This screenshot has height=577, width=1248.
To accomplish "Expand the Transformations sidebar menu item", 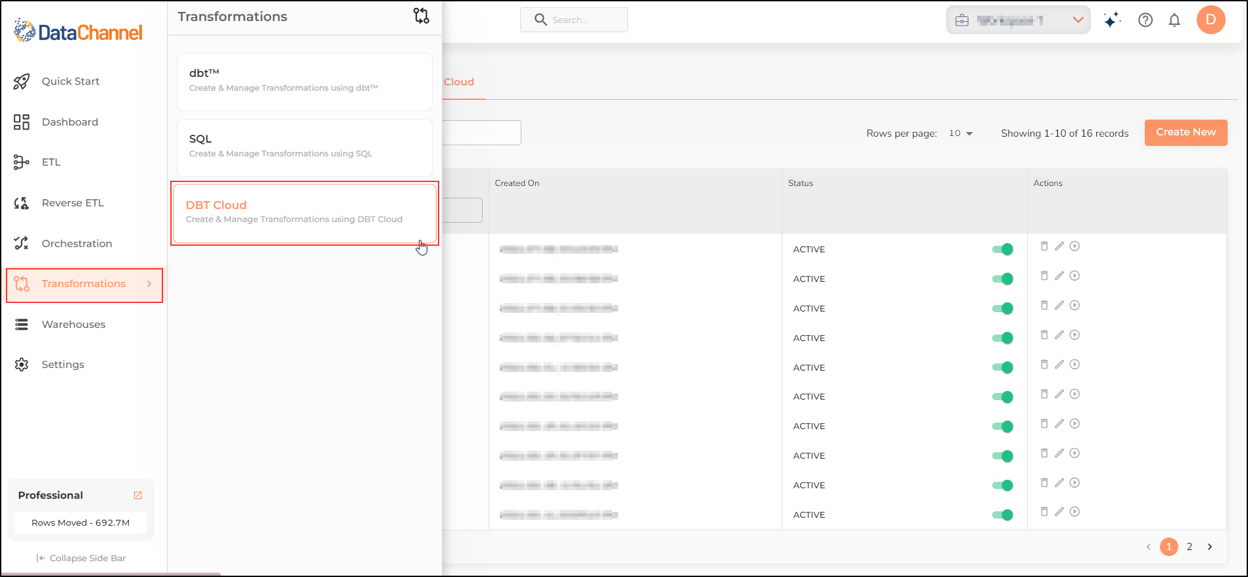I will [x=84, y=285].
